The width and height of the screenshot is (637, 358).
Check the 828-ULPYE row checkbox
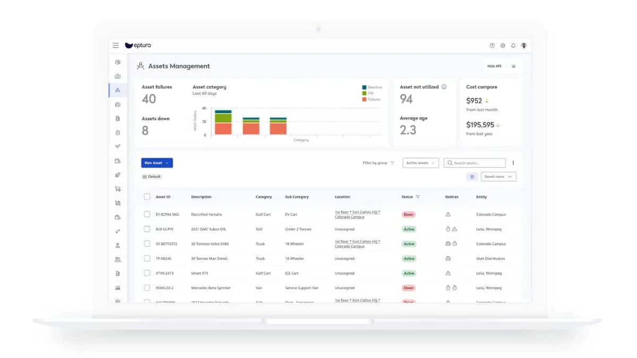pos(147,229)
